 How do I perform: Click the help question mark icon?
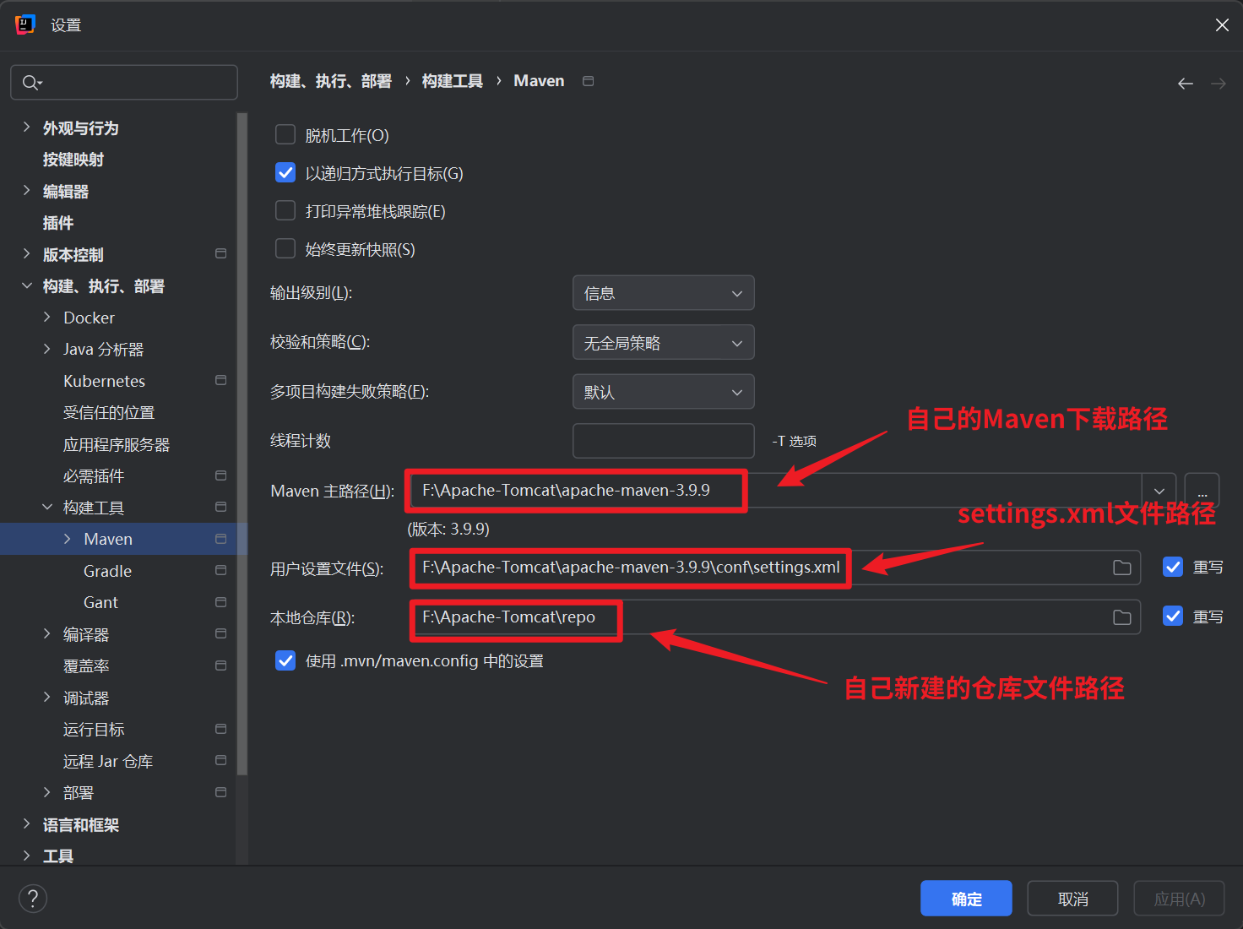pos(33,899)
